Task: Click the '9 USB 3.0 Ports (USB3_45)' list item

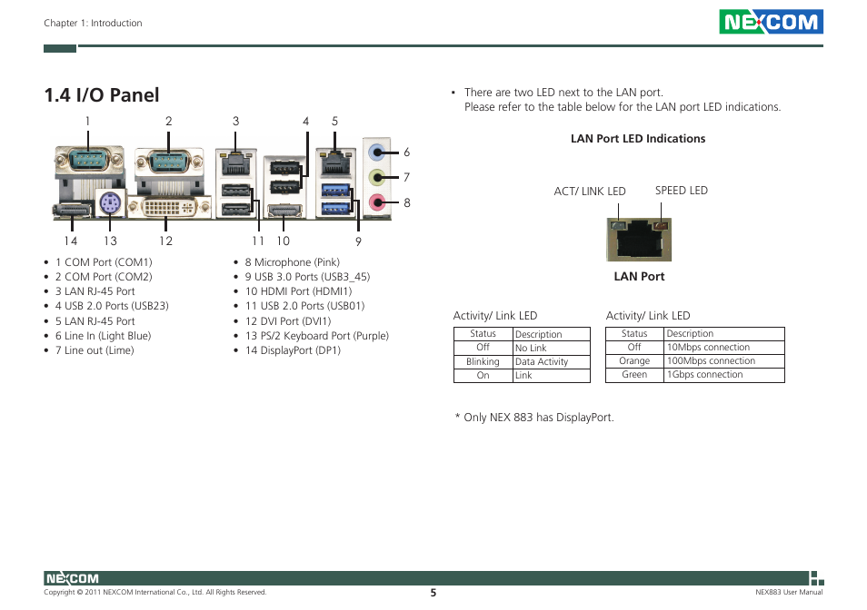Action: (307, 277)
